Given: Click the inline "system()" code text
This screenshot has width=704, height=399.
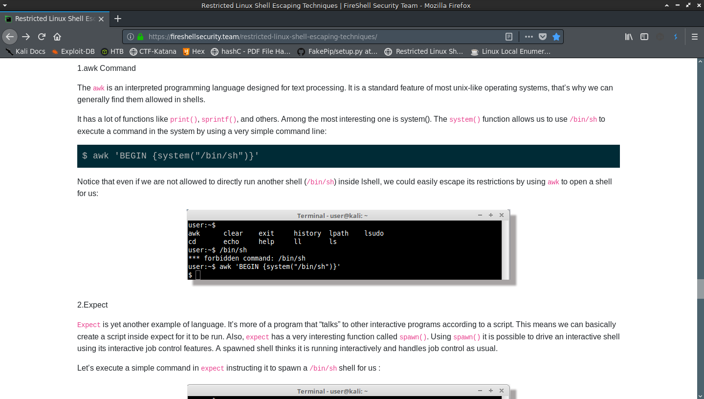Looking at the screenshot, I should point(465,119).
